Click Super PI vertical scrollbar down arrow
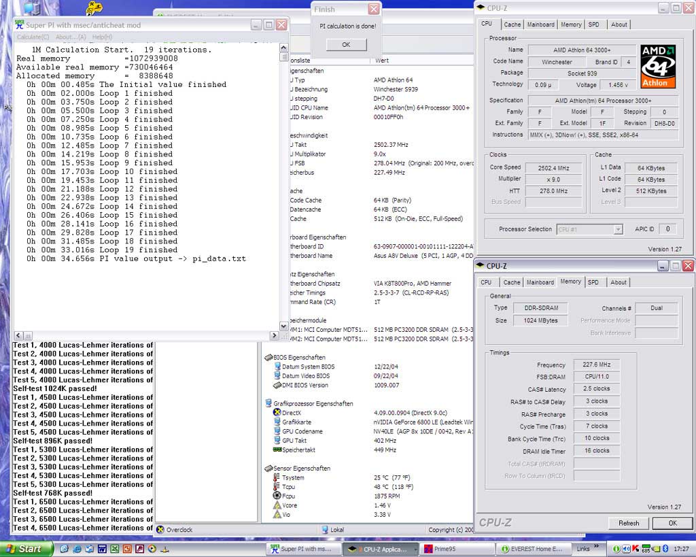Viewport: 696px width, 557px height. click(283, 326)
